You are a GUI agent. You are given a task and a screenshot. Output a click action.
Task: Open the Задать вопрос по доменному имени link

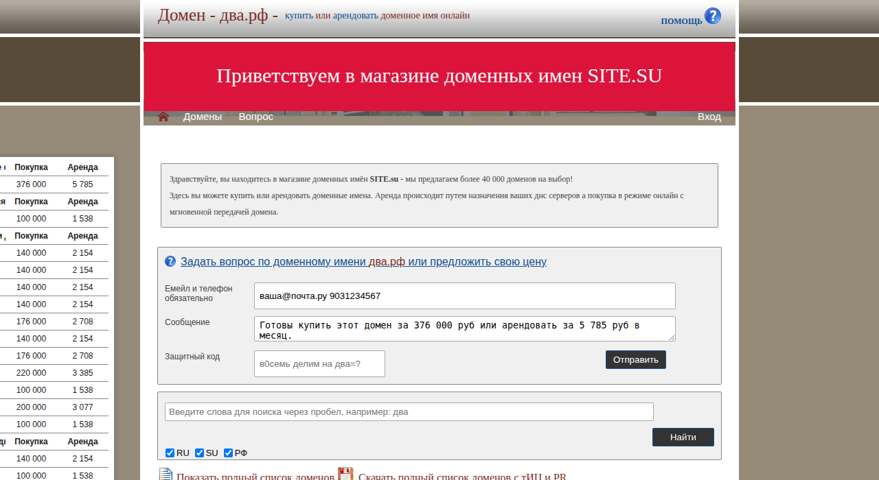[363, 261]
